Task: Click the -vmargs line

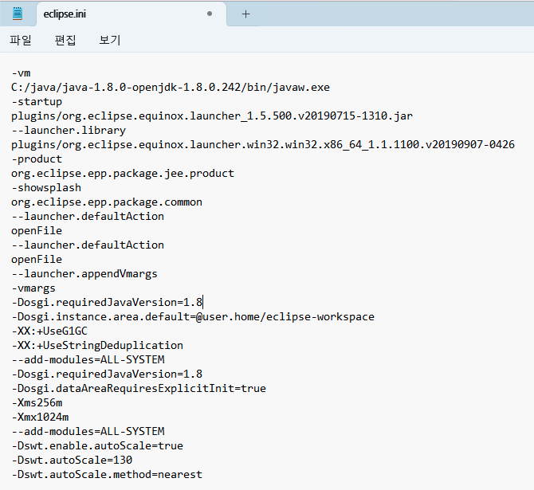Action: (x=33, y=288)
